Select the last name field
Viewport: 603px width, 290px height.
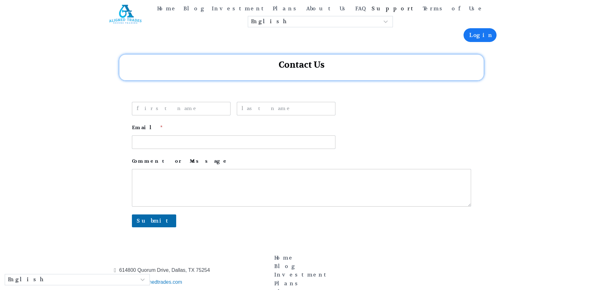(286, 108)
